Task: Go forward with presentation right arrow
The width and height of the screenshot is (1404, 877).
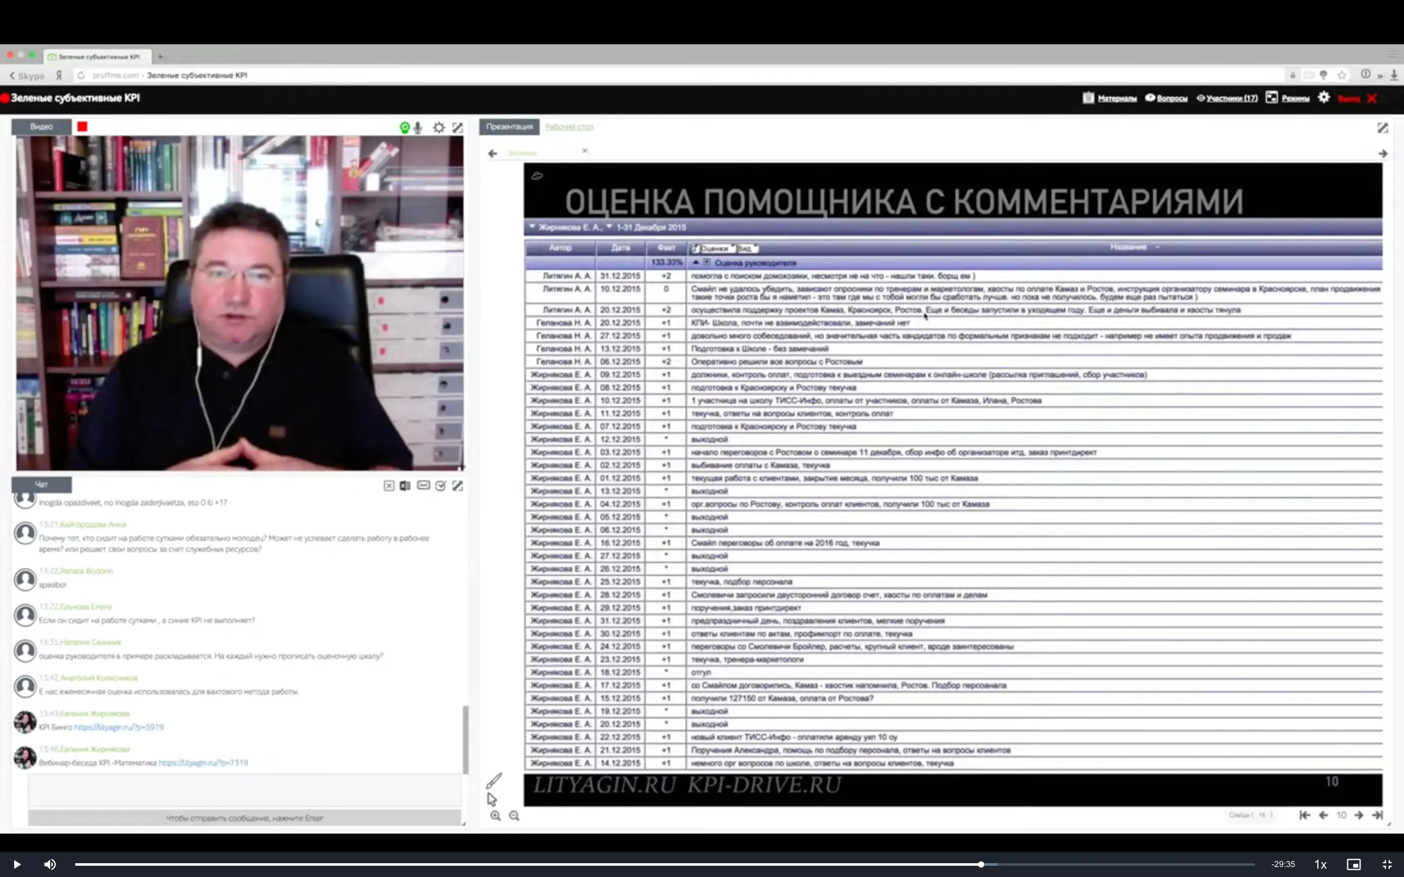Action: (1383, 154)
